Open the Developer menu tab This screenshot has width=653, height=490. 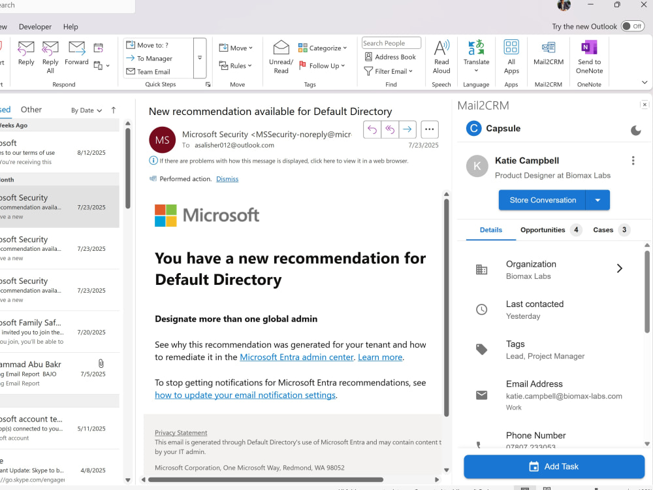pos(35,27)
